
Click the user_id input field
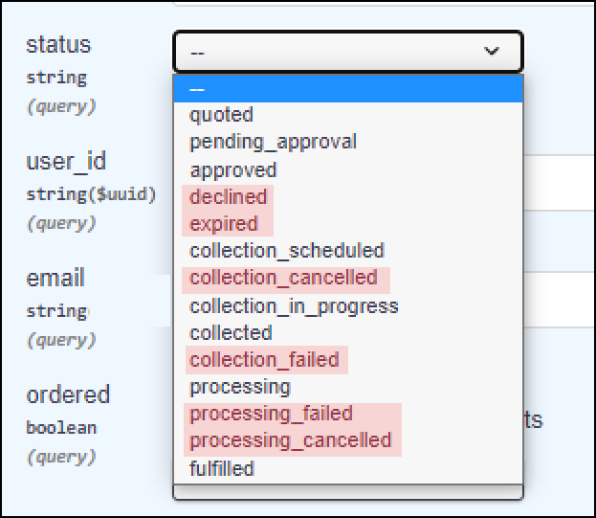[559, 183]
